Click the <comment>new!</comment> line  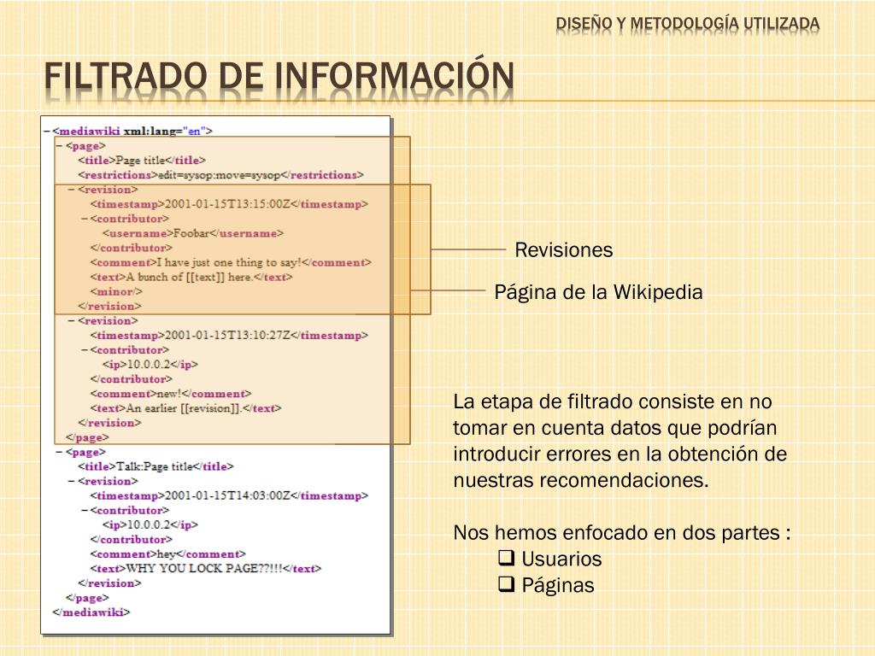pos(170,393)
